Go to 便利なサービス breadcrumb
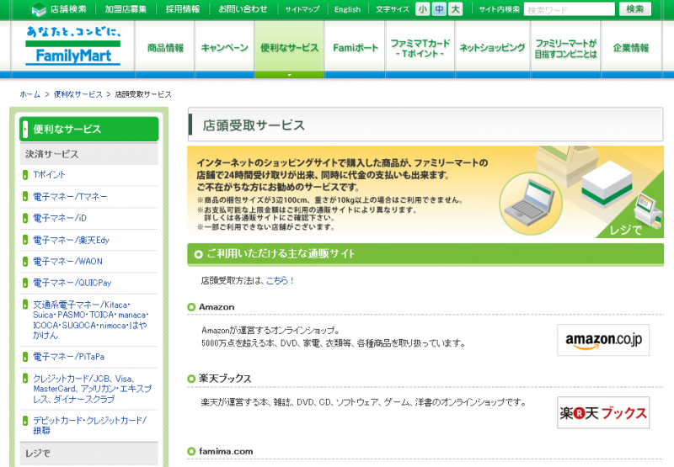The image size is (674, 467). [x=78, y=94]
